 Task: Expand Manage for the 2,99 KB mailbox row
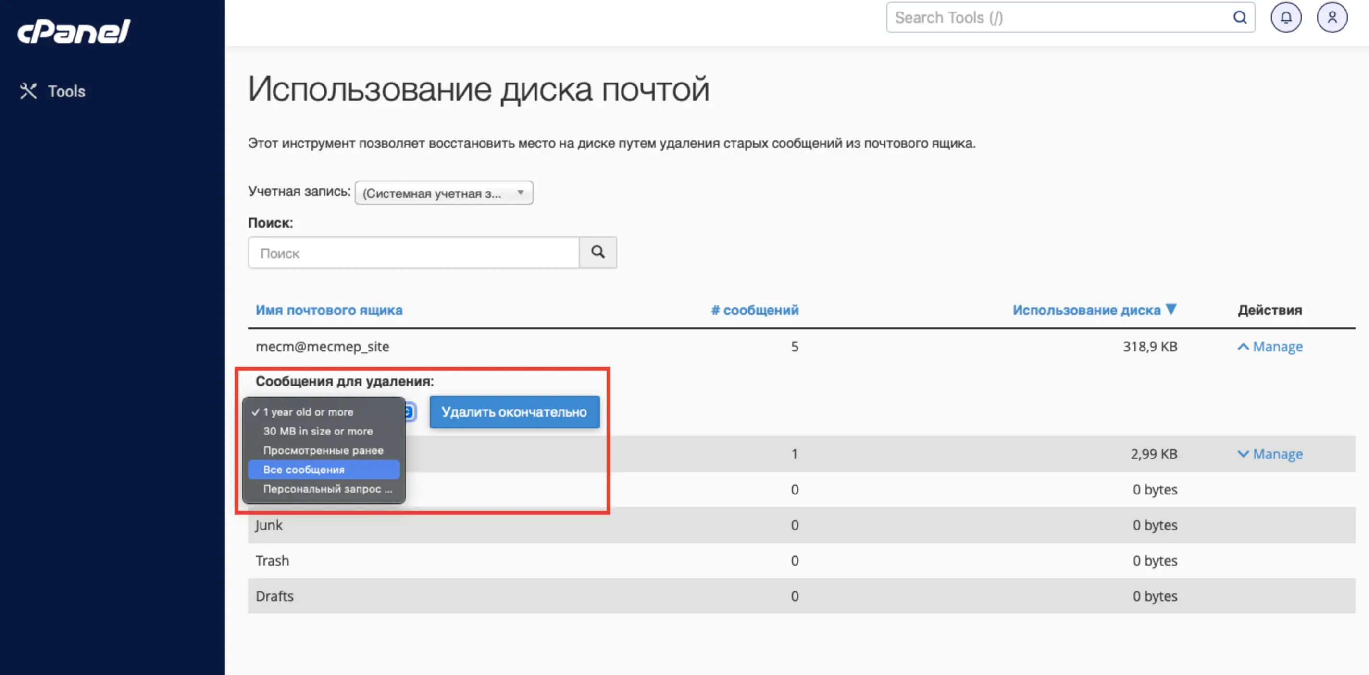click(x=1269, y=454)
